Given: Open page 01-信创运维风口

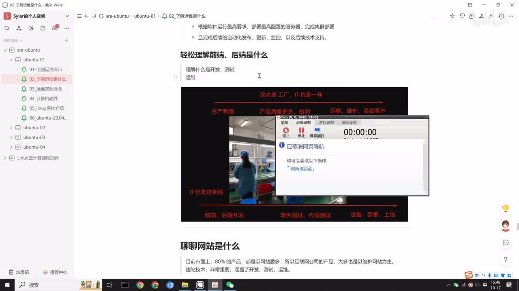Looking at the screenshot, I should pyautogui.click(x=45, y=70).
